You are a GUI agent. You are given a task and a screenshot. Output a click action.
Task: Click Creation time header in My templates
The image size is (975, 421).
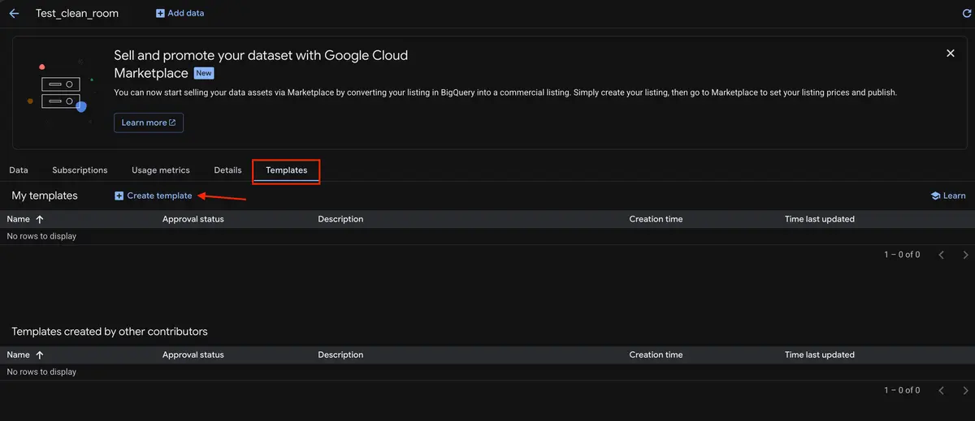(656, 219)
